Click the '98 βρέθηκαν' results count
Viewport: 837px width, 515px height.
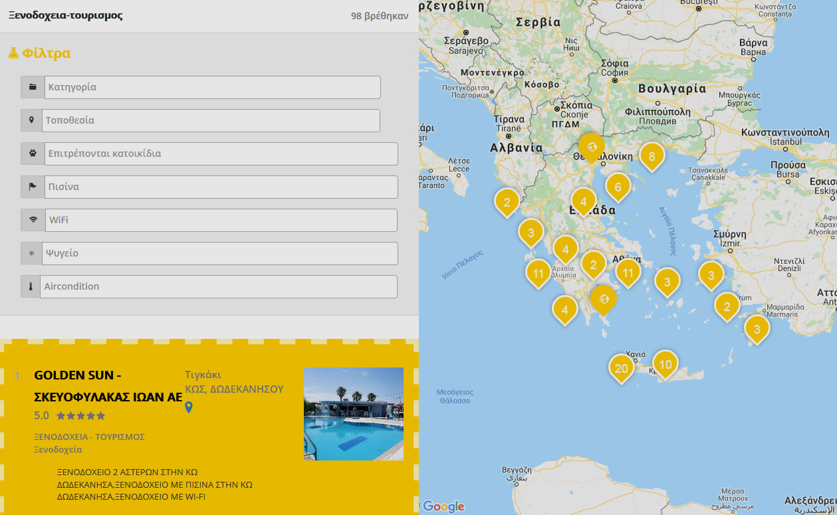pyautogui.click(x=380, y=16)
